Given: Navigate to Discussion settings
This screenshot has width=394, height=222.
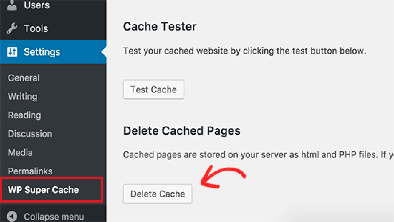Looking at the screenshot, I should tap(30, 134).
